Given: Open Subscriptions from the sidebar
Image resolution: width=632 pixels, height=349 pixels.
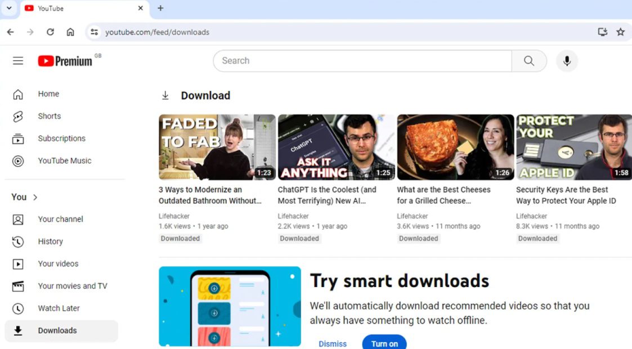Looking at the screenshot, I should click(x=61, y=138).
